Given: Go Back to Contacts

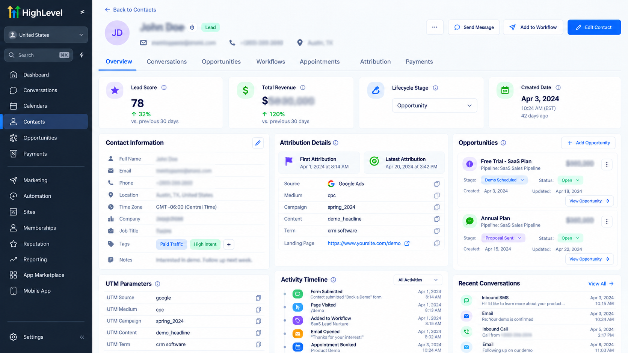Looking at the screenshot, I should pyautogui.click(x=130, y=10).
